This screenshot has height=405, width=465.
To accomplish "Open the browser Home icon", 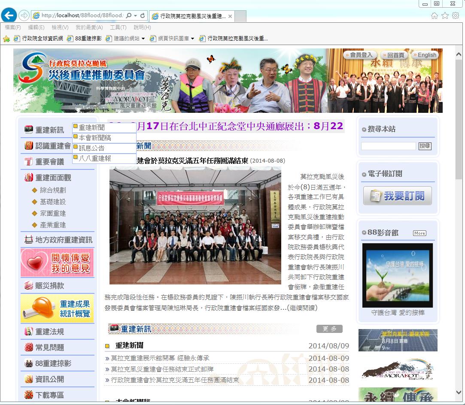I will pyautogui.click(x=434, y=16).
